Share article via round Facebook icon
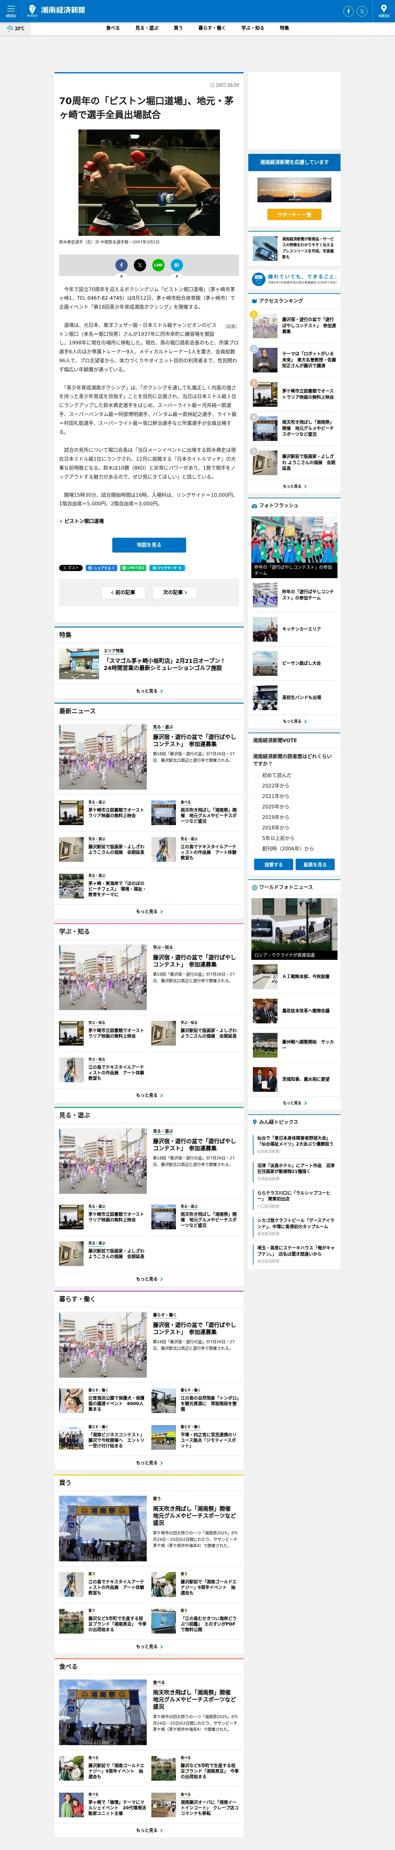395x1850 pixels. click(x=121, y=265)
